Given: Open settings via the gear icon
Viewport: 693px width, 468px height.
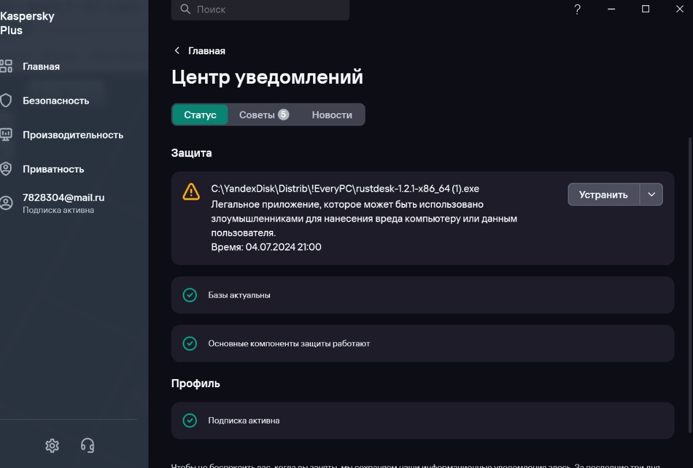Looking at the screenshot, I should pos(52,445).
